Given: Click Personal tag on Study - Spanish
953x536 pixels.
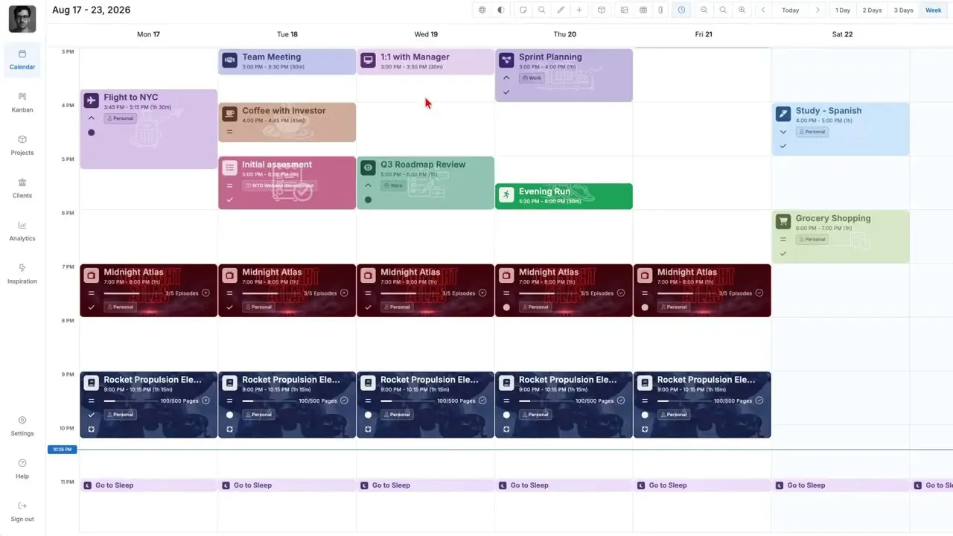Looking at the screenshot, I should click(812, 132).
